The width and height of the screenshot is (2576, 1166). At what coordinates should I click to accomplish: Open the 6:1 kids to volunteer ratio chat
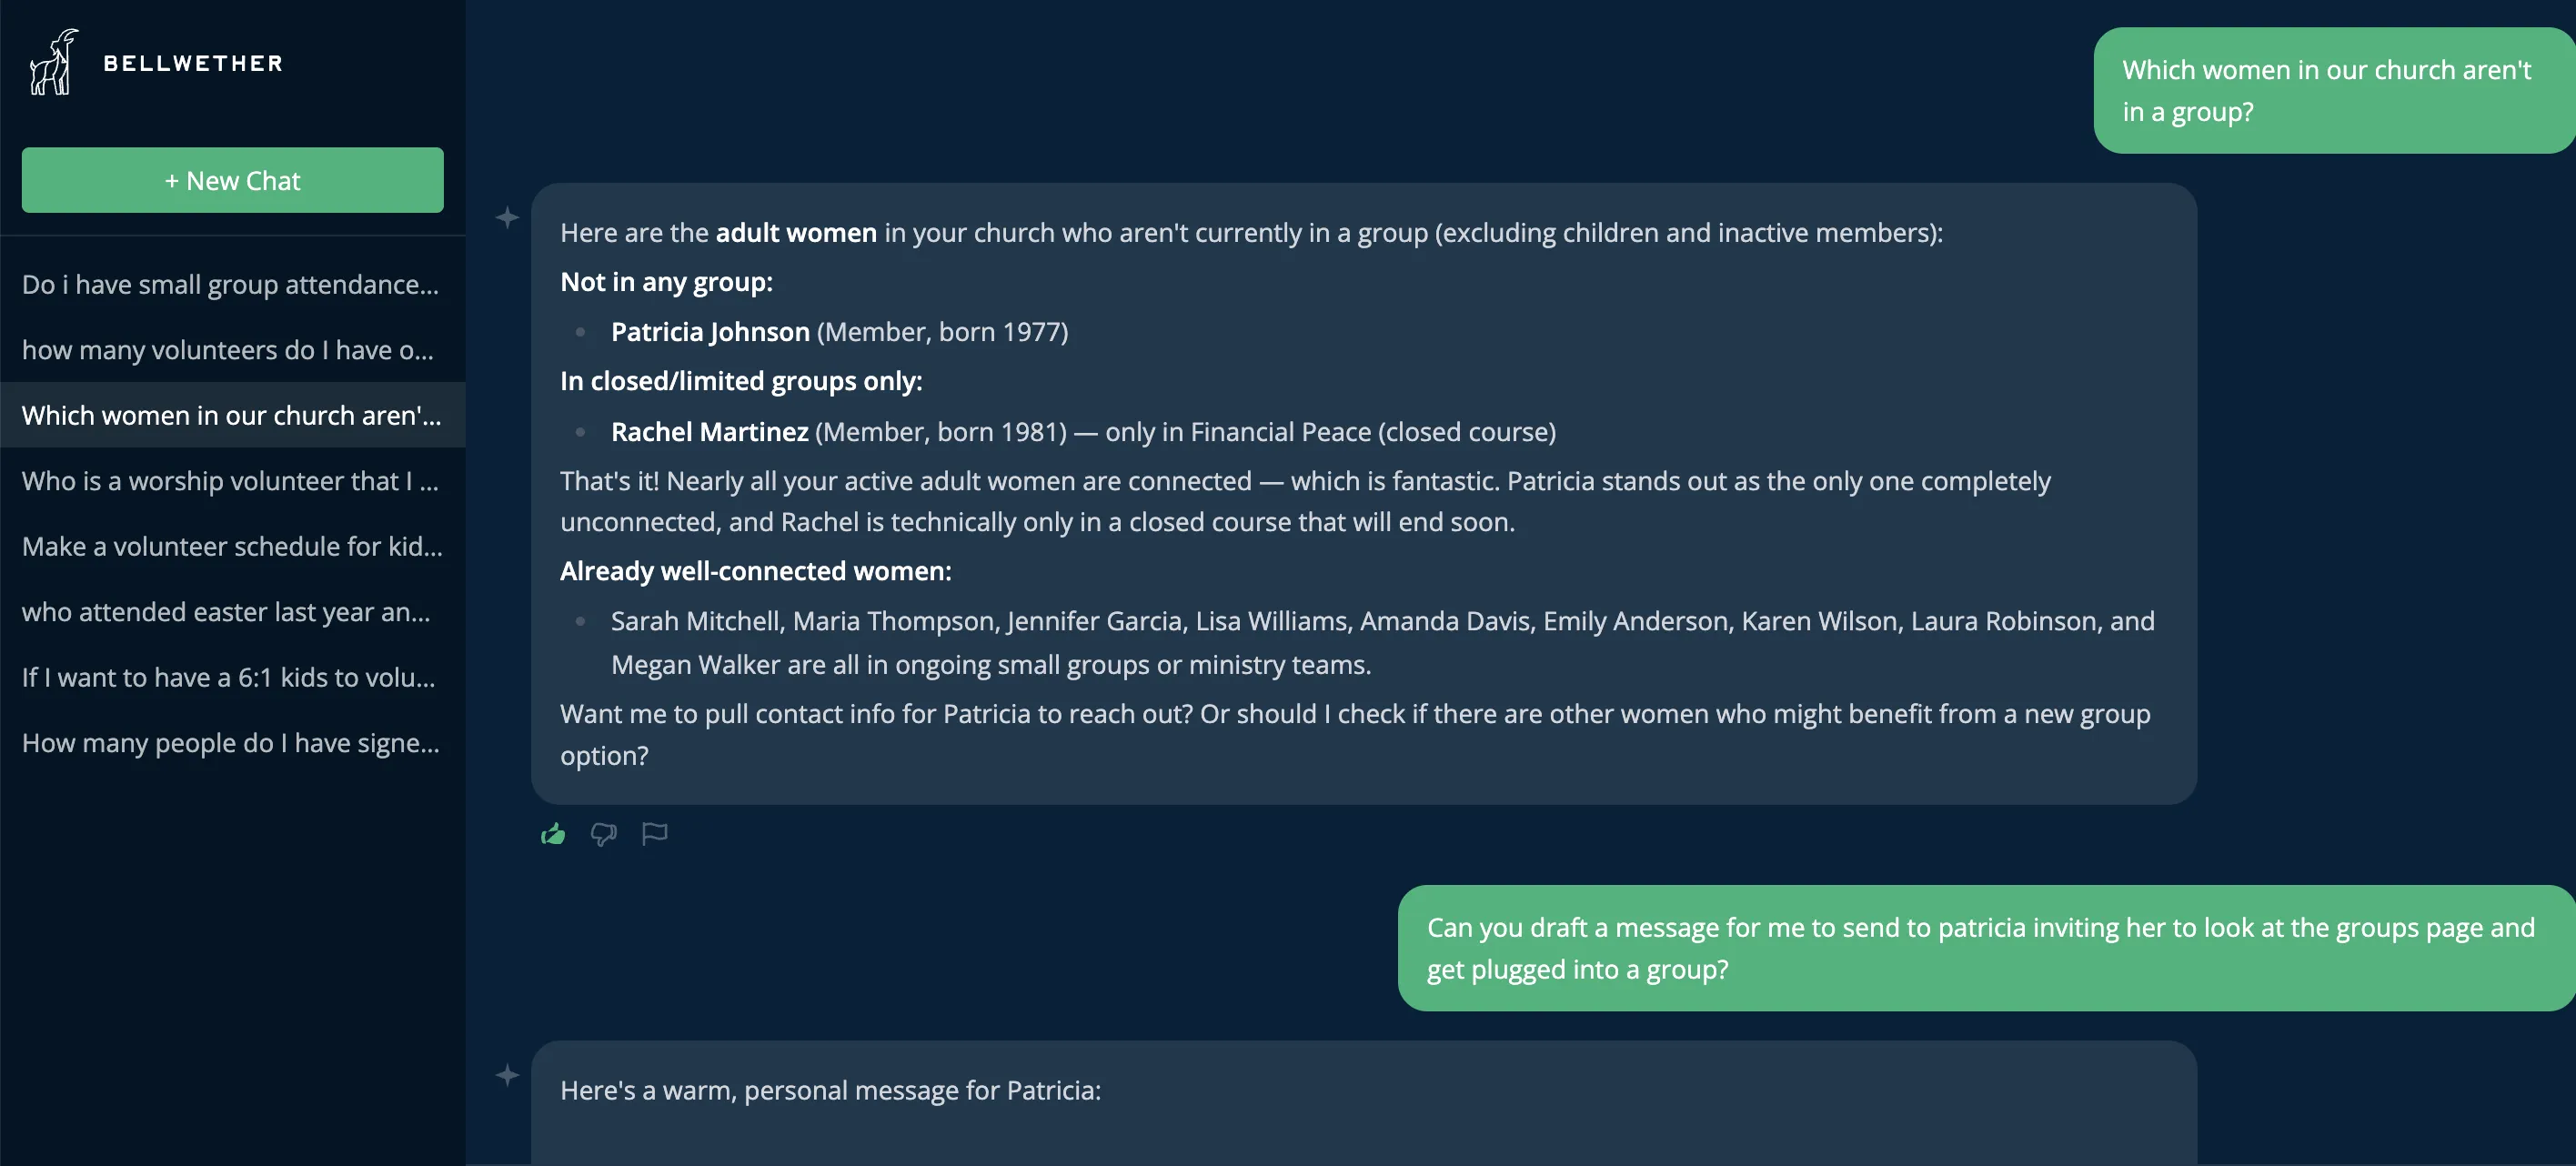click(x=231, y=677)
